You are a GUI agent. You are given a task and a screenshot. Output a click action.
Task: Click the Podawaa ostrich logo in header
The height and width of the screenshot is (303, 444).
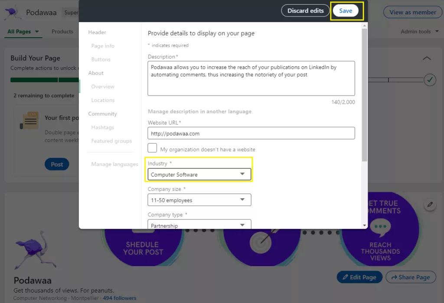click(13, 13)
